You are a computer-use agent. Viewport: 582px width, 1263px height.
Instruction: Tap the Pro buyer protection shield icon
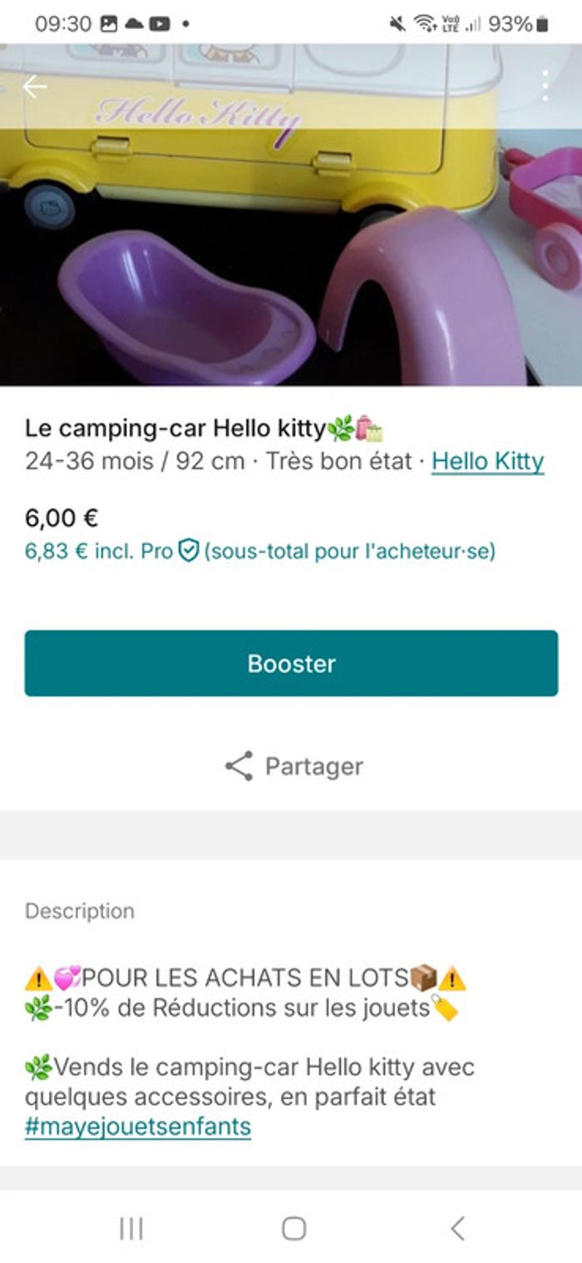[189, 551]
